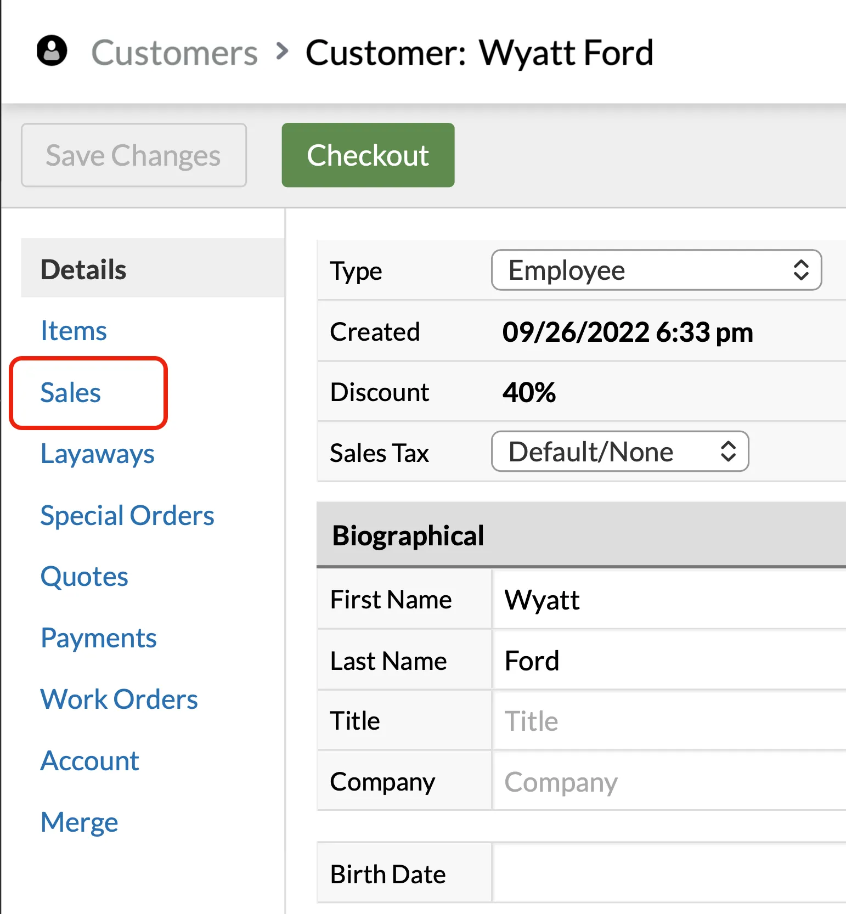
Task: Click the Customer: Wyatt Ford page title
Action: click(480, 53)
